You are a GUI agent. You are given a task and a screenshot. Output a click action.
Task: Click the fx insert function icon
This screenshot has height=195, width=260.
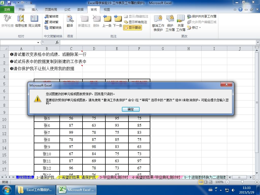(57, 42)
